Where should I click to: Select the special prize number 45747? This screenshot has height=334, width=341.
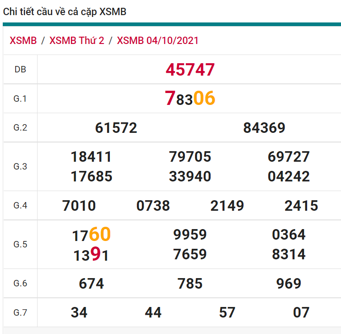190,70
